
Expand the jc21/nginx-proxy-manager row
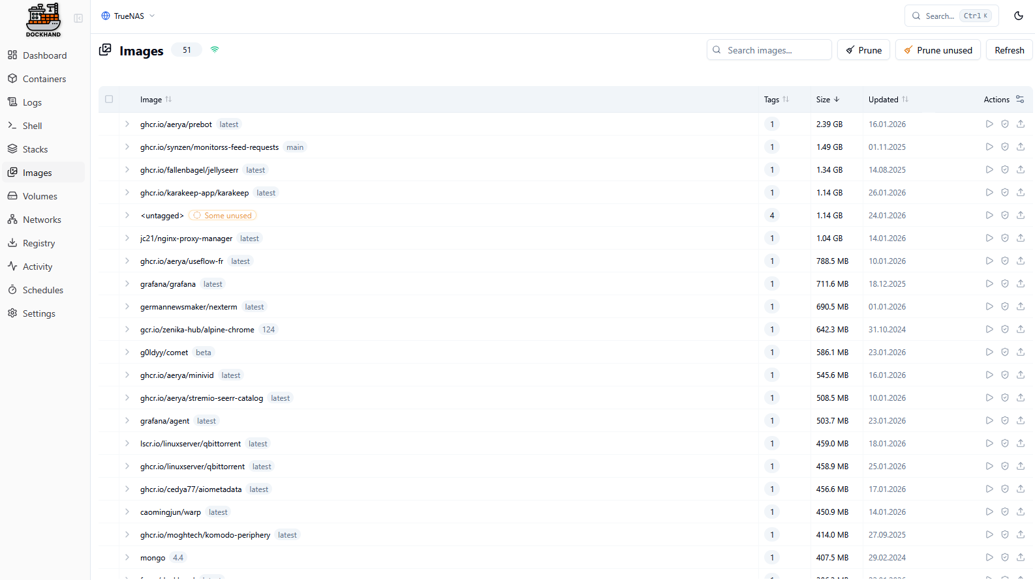coord(127,238)
